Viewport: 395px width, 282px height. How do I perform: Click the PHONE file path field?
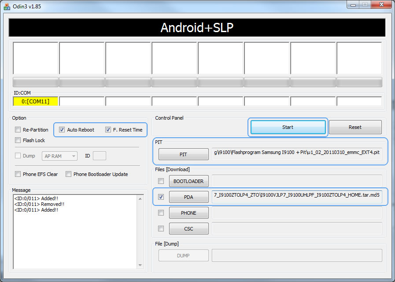tap(297, 213)
